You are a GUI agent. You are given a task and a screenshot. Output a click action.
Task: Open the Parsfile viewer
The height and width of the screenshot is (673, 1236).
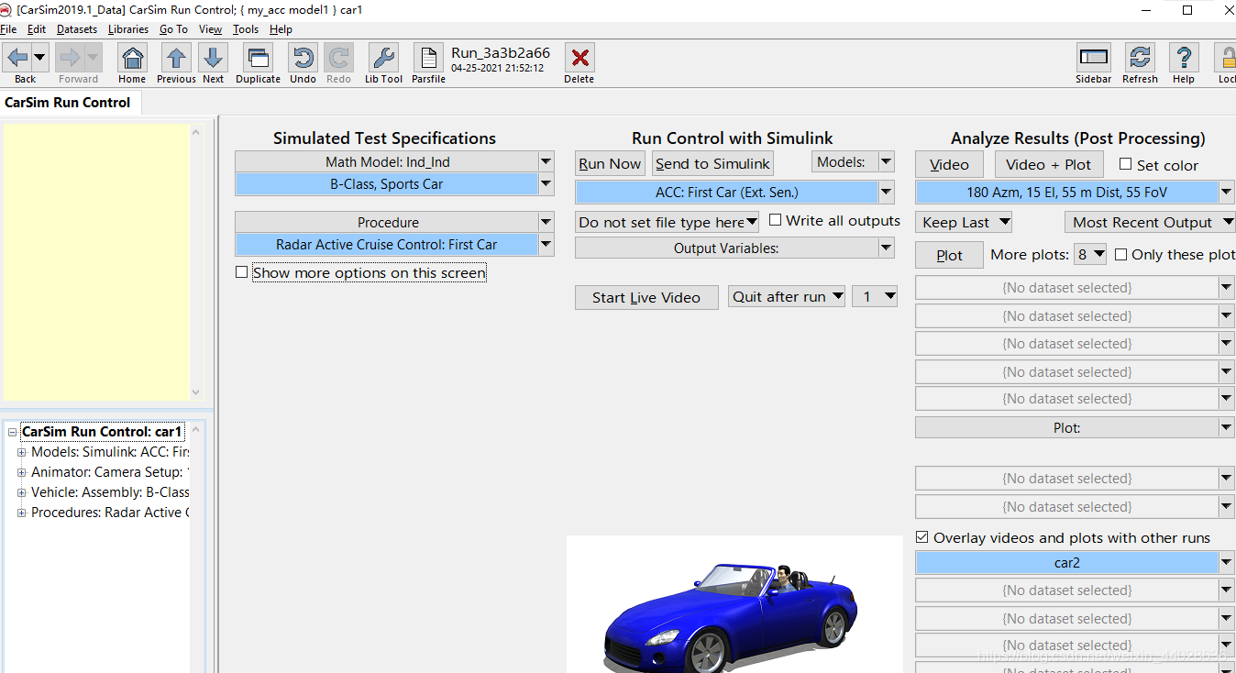(x=428, y=59)
